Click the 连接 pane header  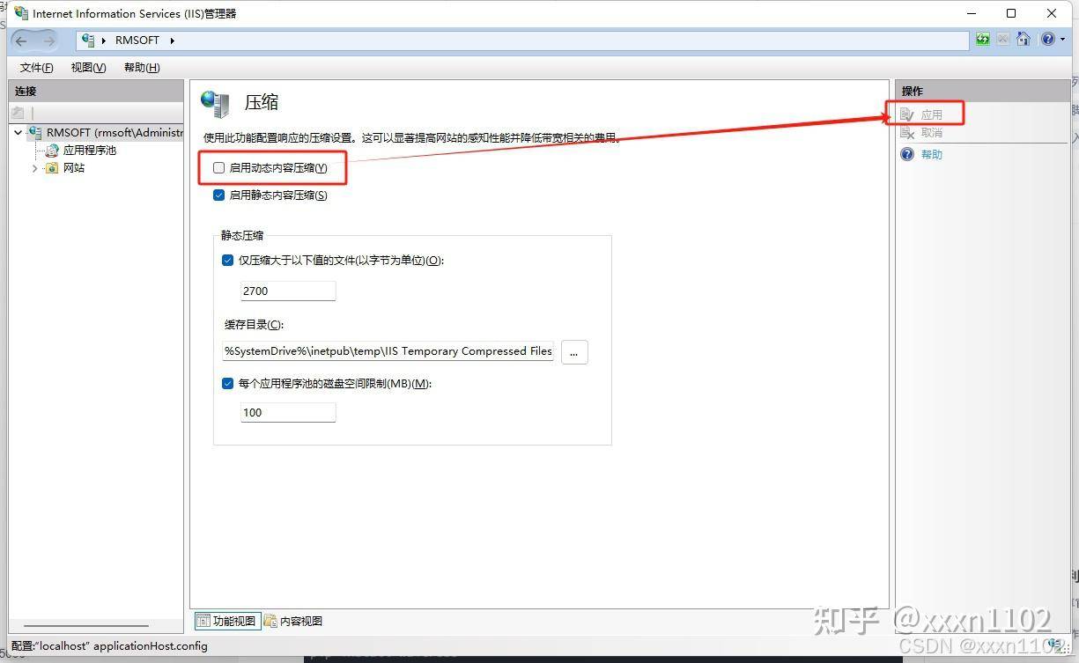[x=96, y=91]
